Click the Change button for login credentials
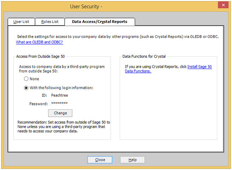 (x=60, y=113)
